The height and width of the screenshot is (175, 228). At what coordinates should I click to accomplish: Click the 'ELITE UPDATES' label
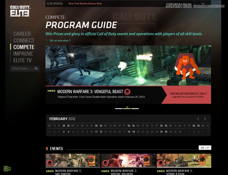(x=55, y=4)
